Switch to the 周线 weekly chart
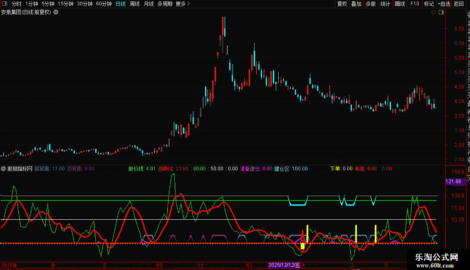The height and width of the screenshot is (270, 470). 134,4
